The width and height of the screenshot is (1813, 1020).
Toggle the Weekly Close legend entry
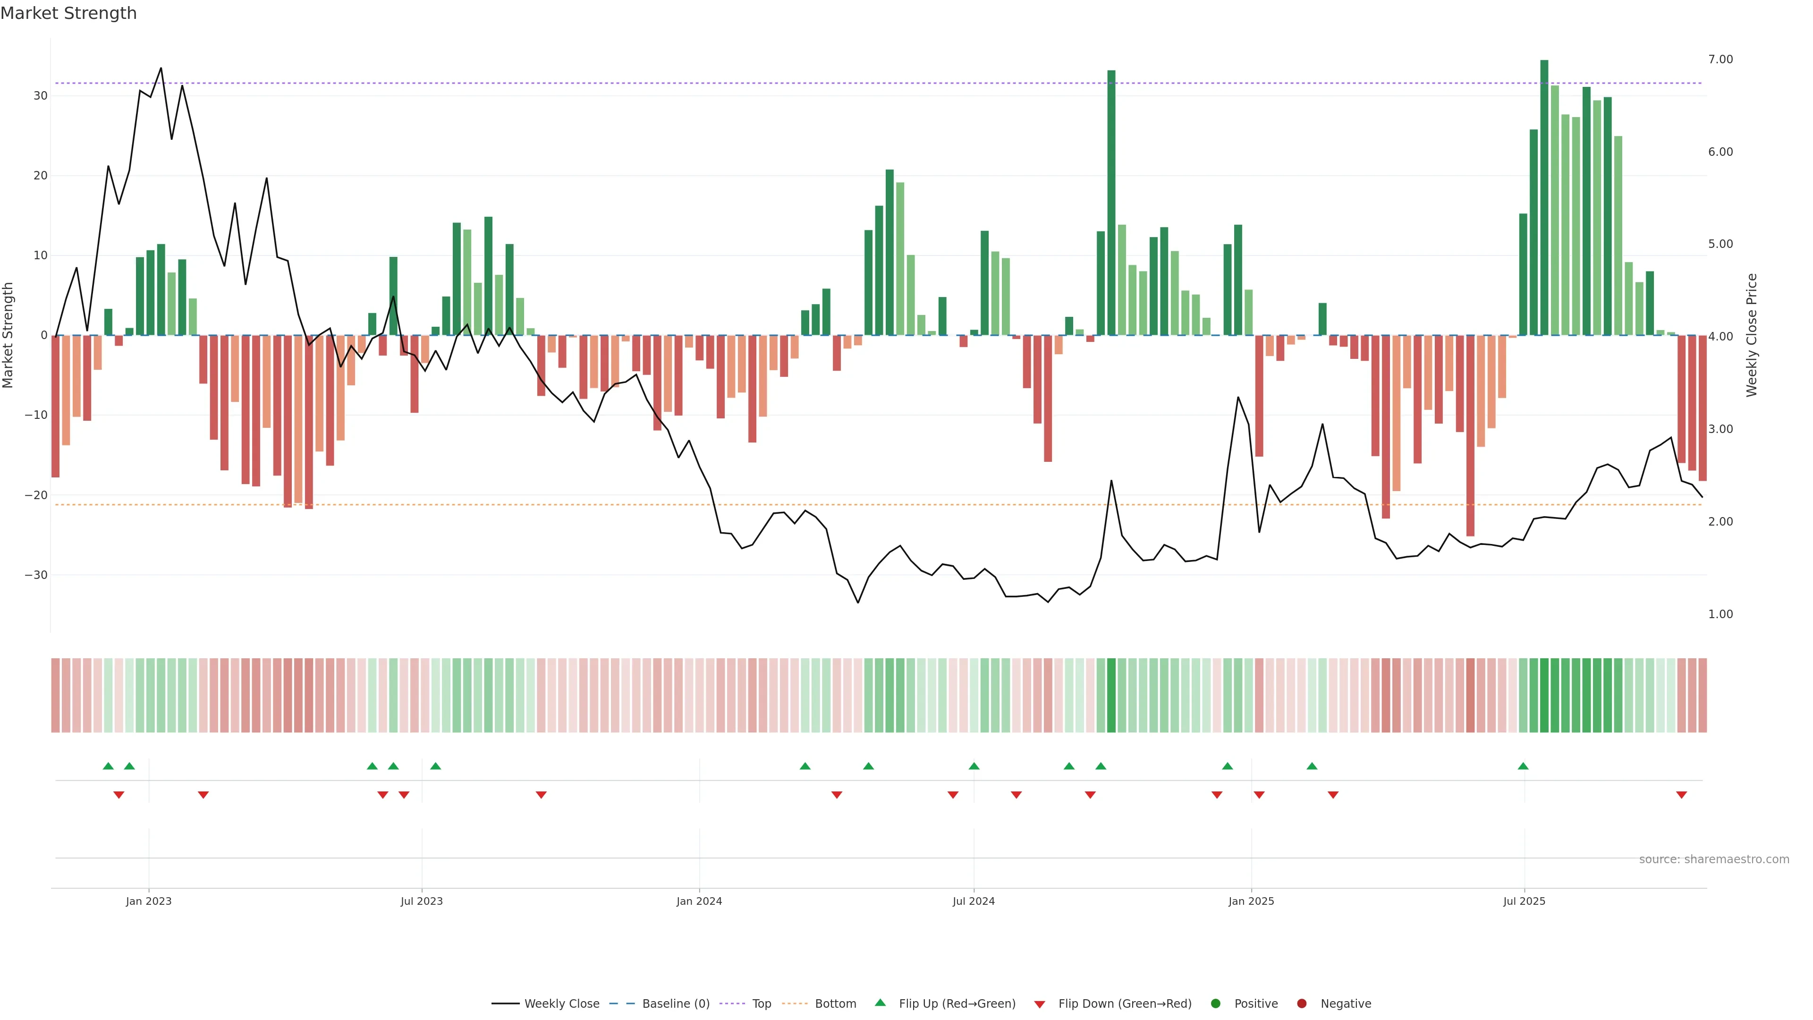click(x=561, y=1003)
